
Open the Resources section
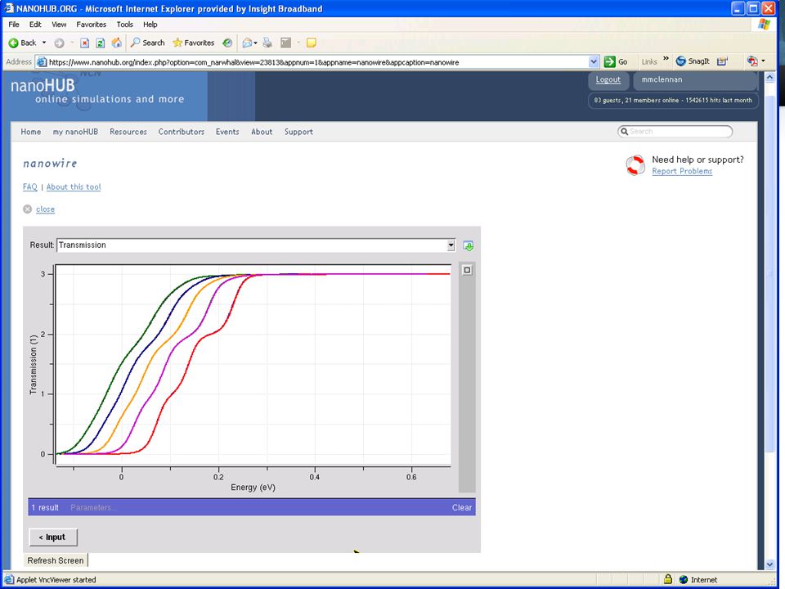pyautogui.click(x=128, y=132)
